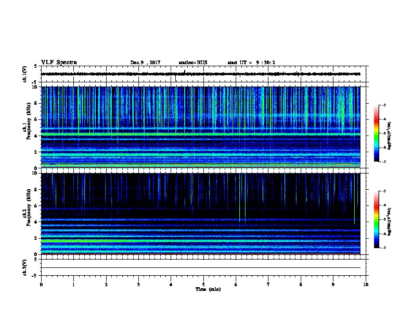Click the 'start UT = 9:30:2' label
Viewport: 412px width, 319px height.
pyautogui.click(x=251, y=63)
